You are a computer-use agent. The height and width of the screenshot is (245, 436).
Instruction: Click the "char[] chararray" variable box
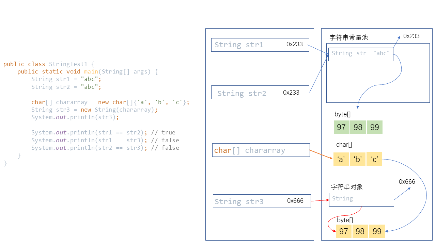coord(261,150)
